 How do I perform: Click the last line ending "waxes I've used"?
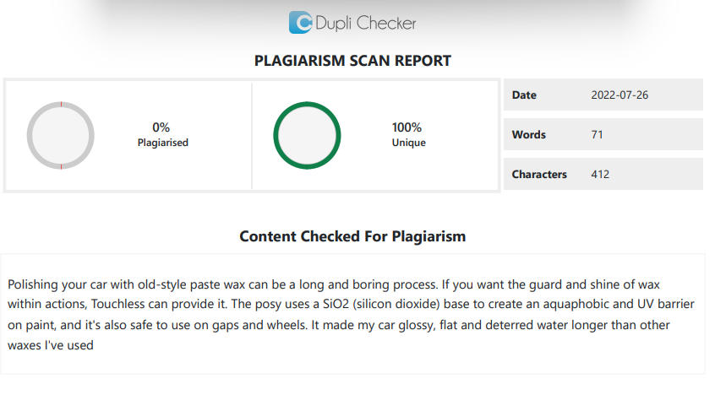pos(51,346)
